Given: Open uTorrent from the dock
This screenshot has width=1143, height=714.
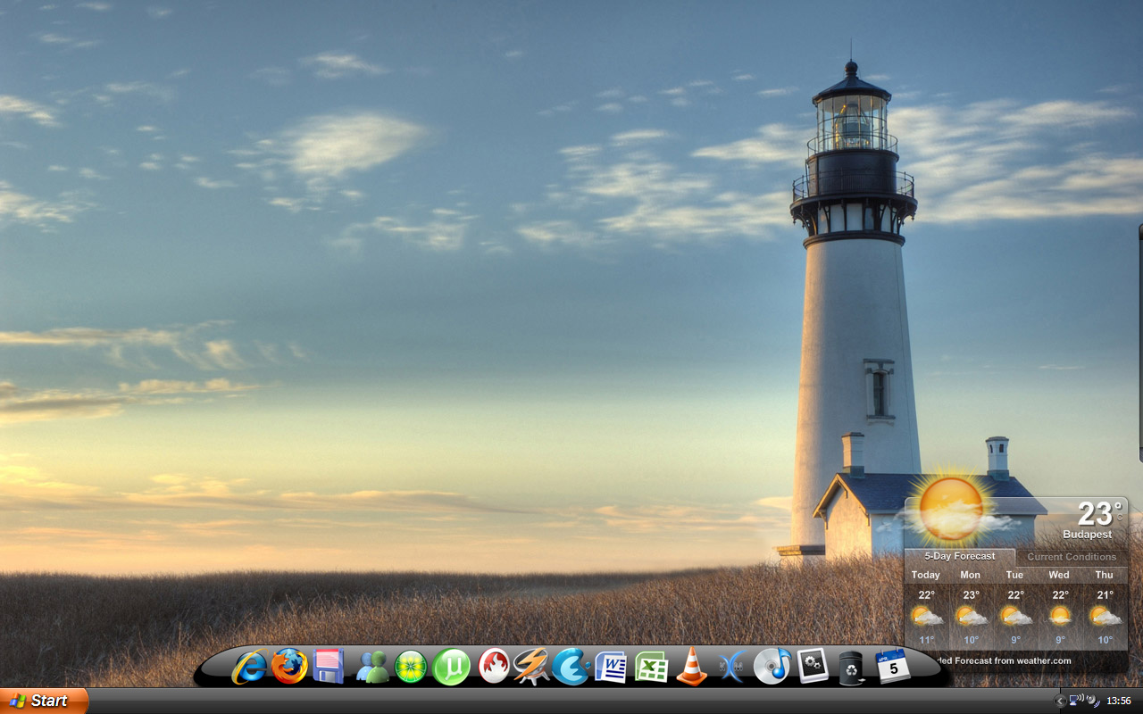Looking at the screenshot, I should (452, 667).
